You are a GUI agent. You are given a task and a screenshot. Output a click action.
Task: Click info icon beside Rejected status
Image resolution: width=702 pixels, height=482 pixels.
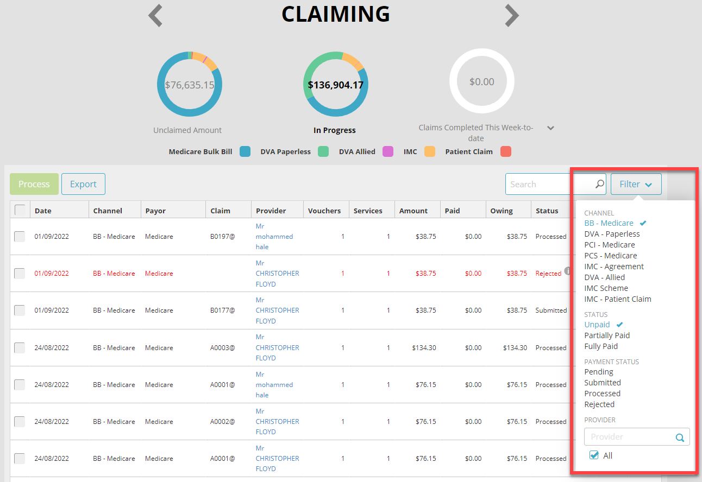(x=568, y=270)
